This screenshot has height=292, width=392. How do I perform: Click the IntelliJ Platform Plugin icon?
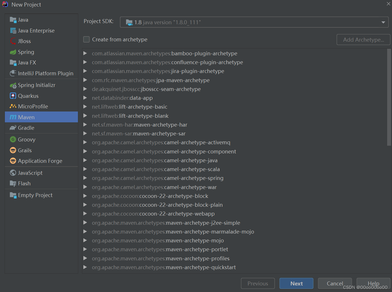(13, 73)
